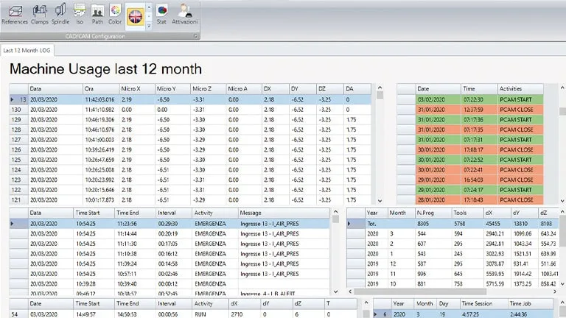Open the Clamps configuration
This screenshot has height=318, width=566.
(x=40, y=15)
